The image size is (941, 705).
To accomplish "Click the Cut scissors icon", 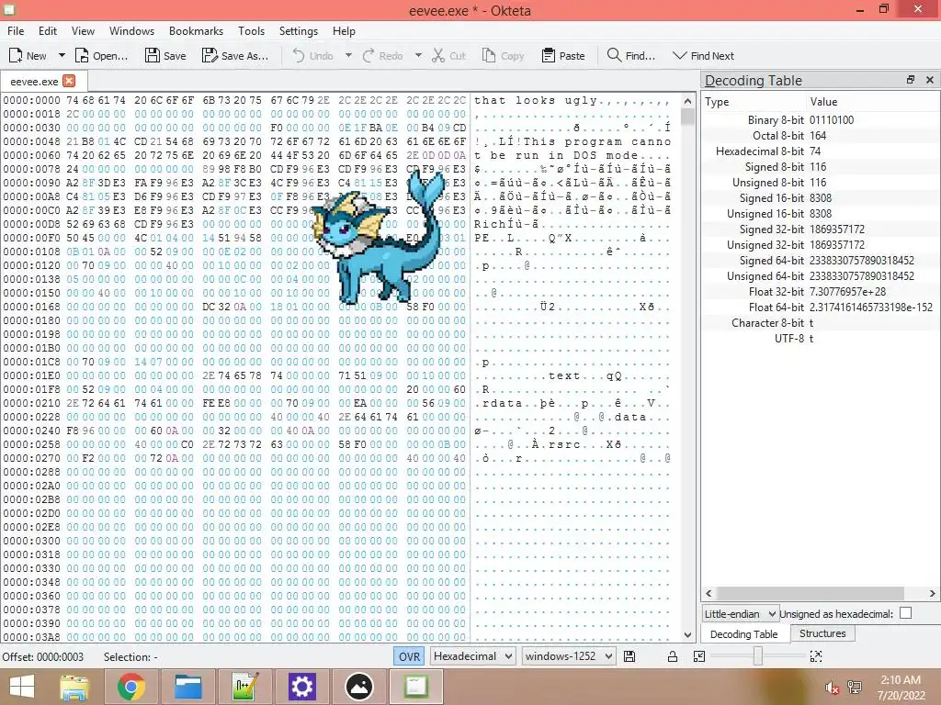I will [438, 56].
